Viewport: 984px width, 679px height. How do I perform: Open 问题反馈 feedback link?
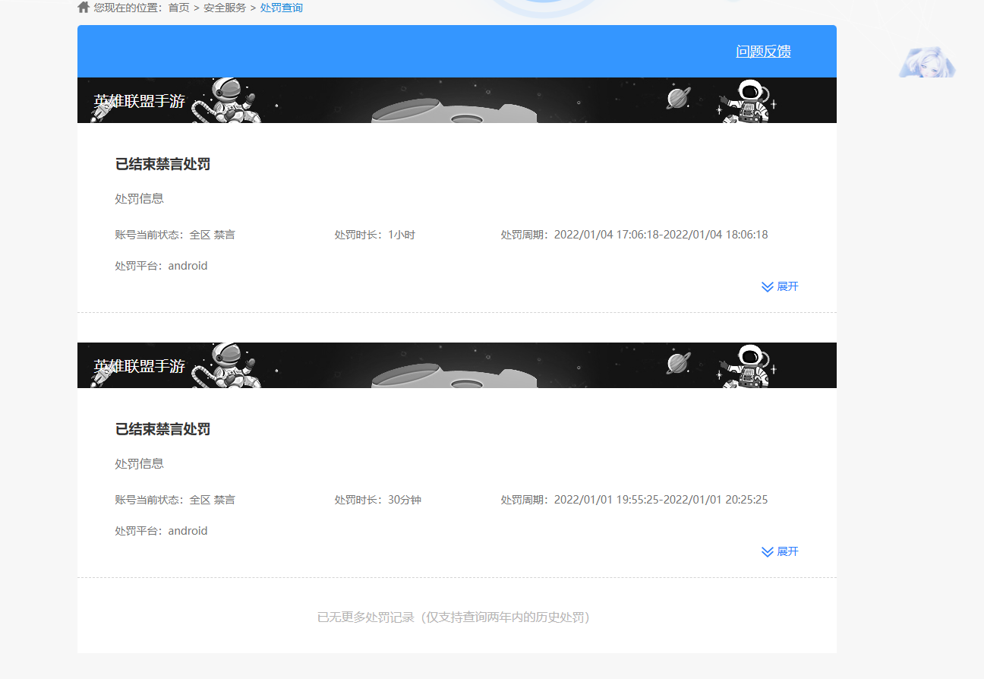763,52
